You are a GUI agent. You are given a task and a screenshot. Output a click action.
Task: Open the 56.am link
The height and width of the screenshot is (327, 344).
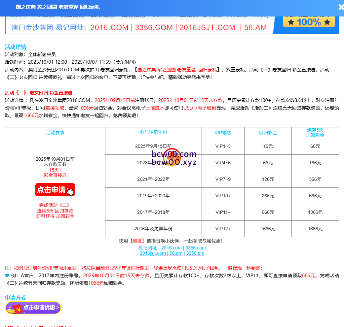(x=176, y=253)
